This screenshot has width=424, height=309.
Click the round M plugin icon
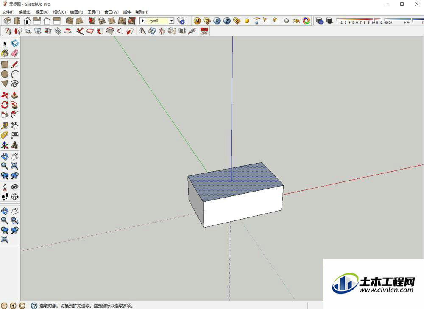[197, 21]
